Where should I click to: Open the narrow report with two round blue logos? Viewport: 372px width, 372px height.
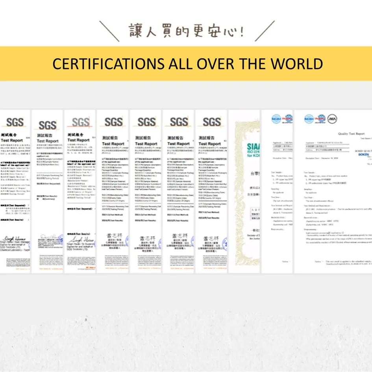pyautogui.click(x=277, y=191)
